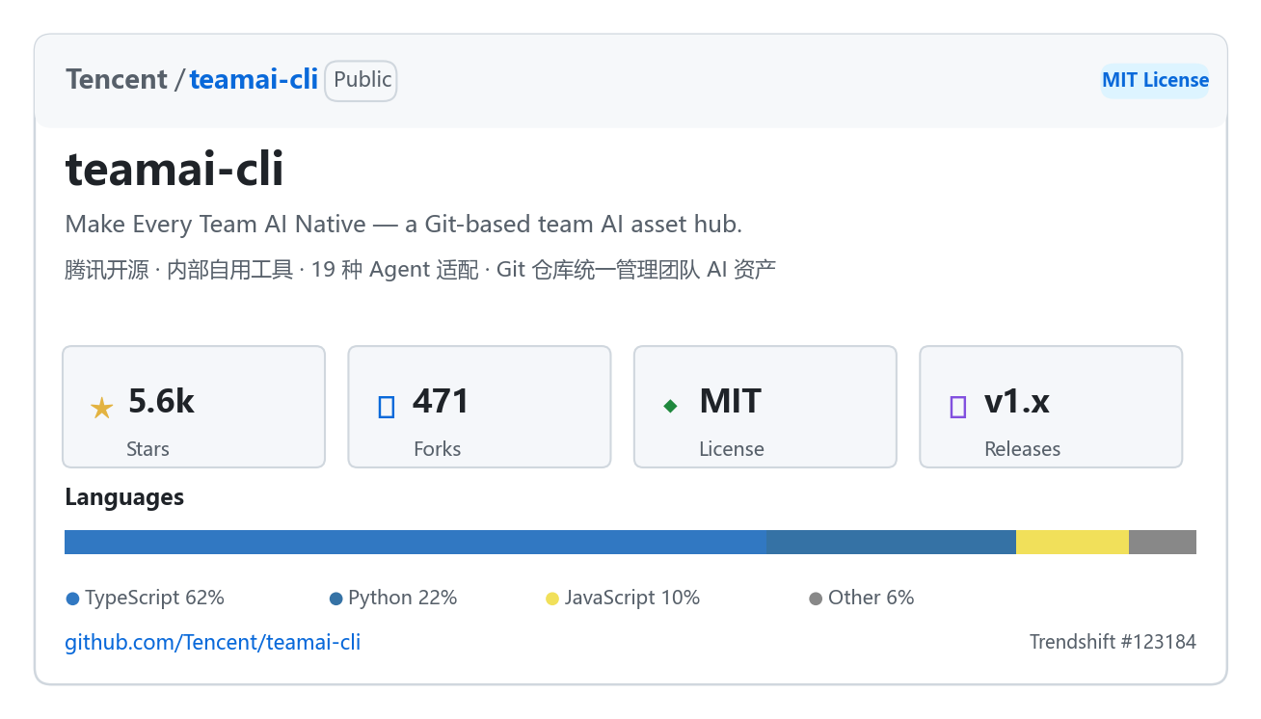This screenshot has width=1261, height=719.
Task: Open the Tencent owner link
Action: pyautogui.click(x=117, y=79)
